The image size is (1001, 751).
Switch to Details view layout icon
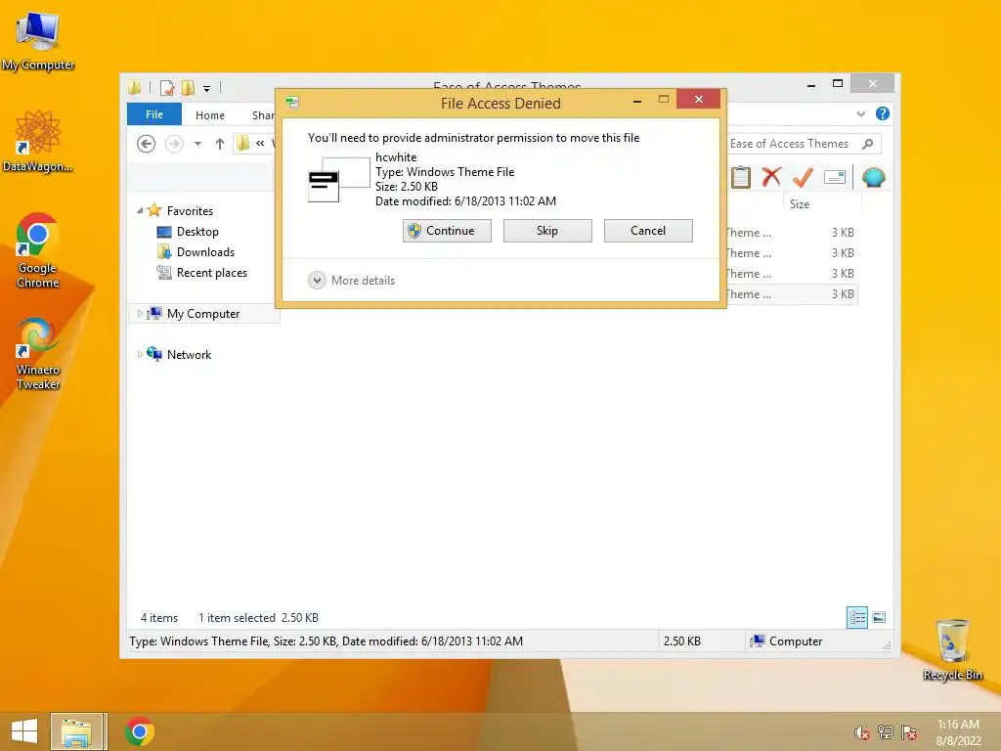pos(857,617)
